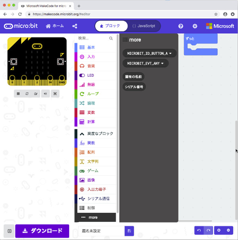Toggle simulator slow-motion mode
Image resolution: width=238 pixels, height=240 pixels.
click(x=36, y=94)
